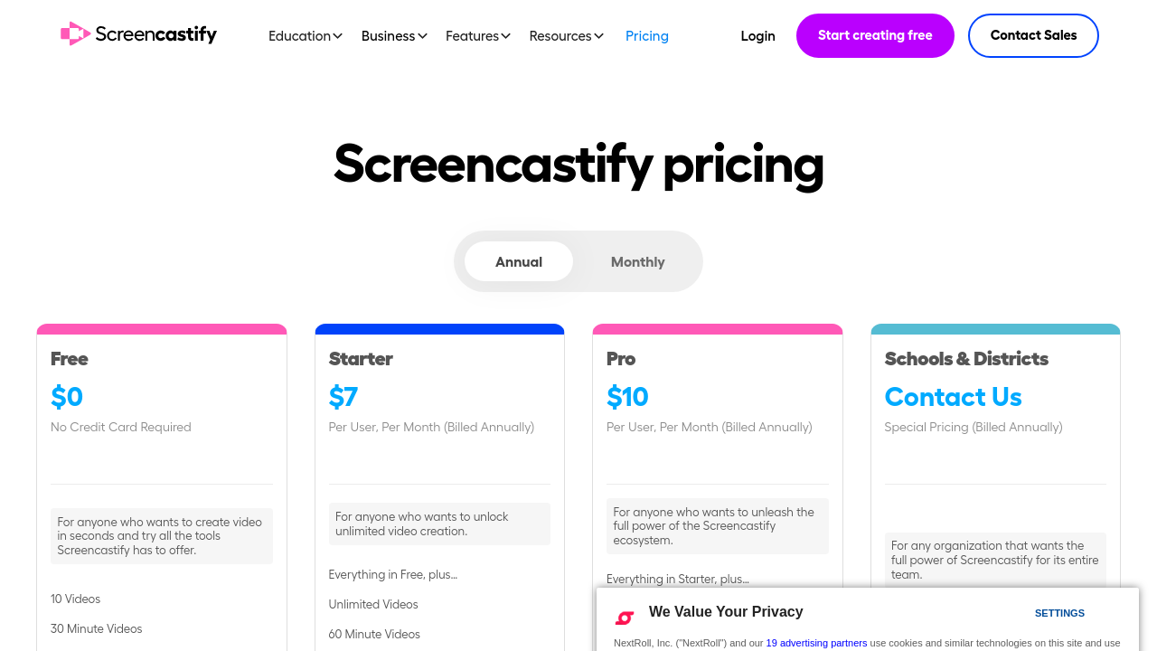Click the Free plan $0 price
The width and height of the screenshot is (1157, 651).
[x=67, y=397]
